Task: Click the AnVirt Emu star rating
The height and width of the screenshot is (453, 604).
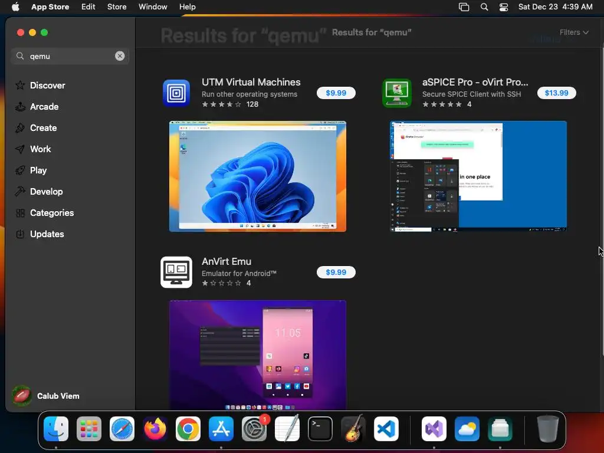Action: pos(222,283)
